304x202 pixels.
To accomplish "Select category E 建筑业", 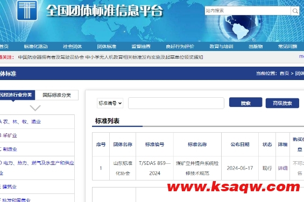I will point(8,187).
